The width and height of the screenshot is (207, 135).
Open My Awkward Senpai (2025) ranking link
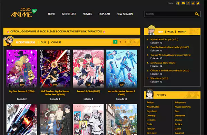164,39
